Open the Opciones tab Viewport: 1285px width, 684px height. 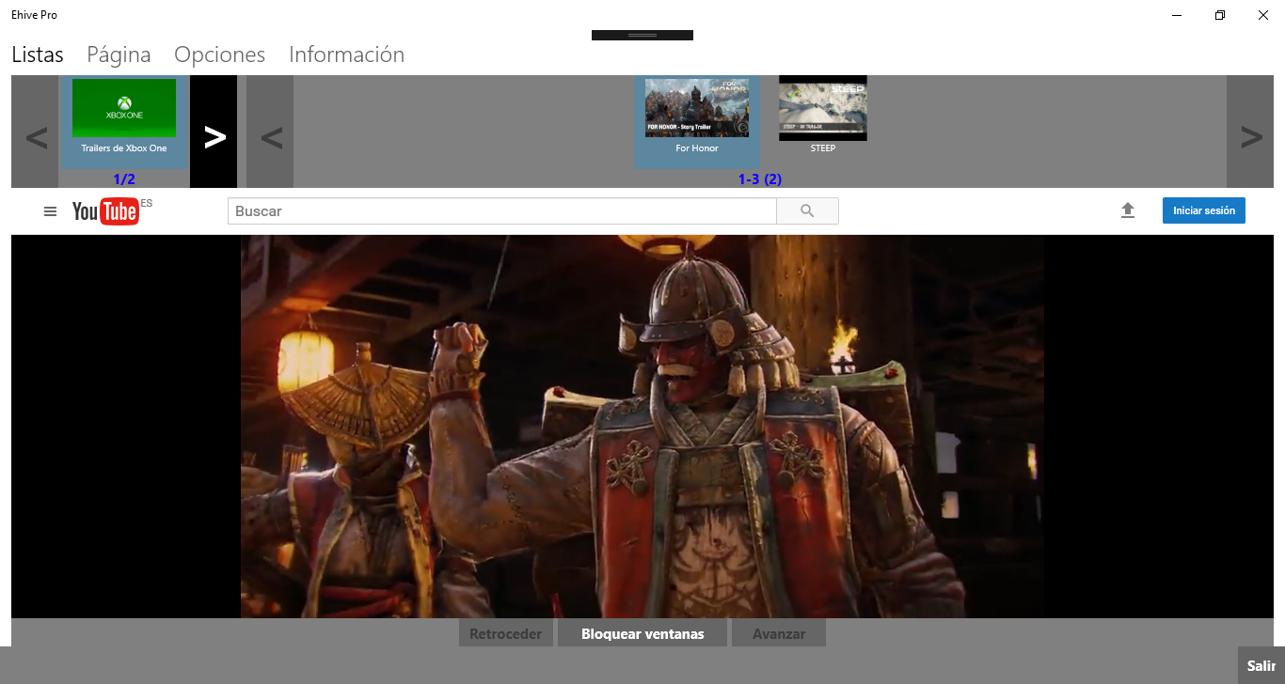220,54
